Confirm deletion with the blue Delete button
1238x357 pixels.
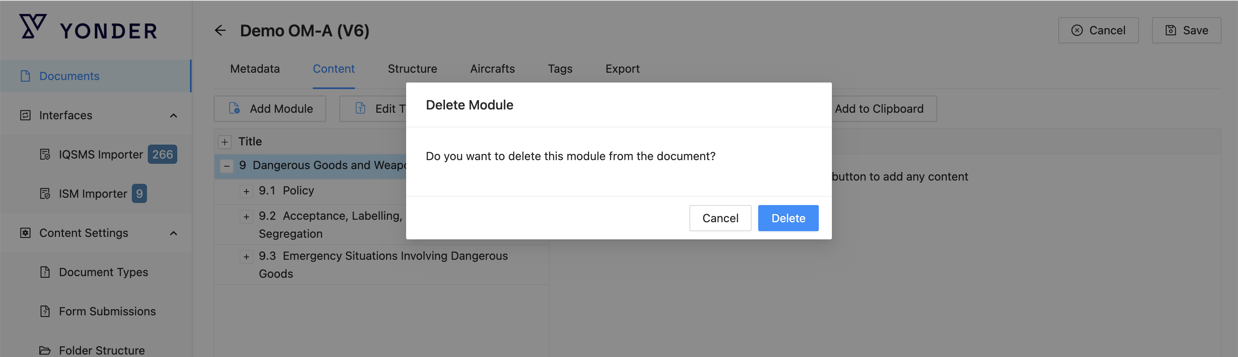pyautogui.click(x=788, y=218)
